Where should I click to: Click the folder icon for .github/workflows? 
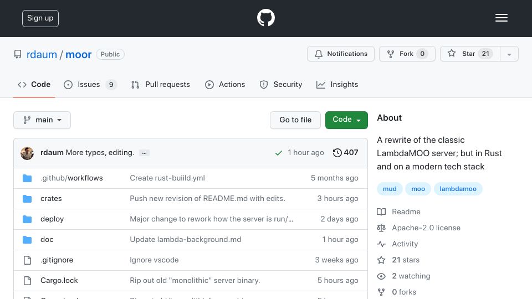click(x=27, y=178)
